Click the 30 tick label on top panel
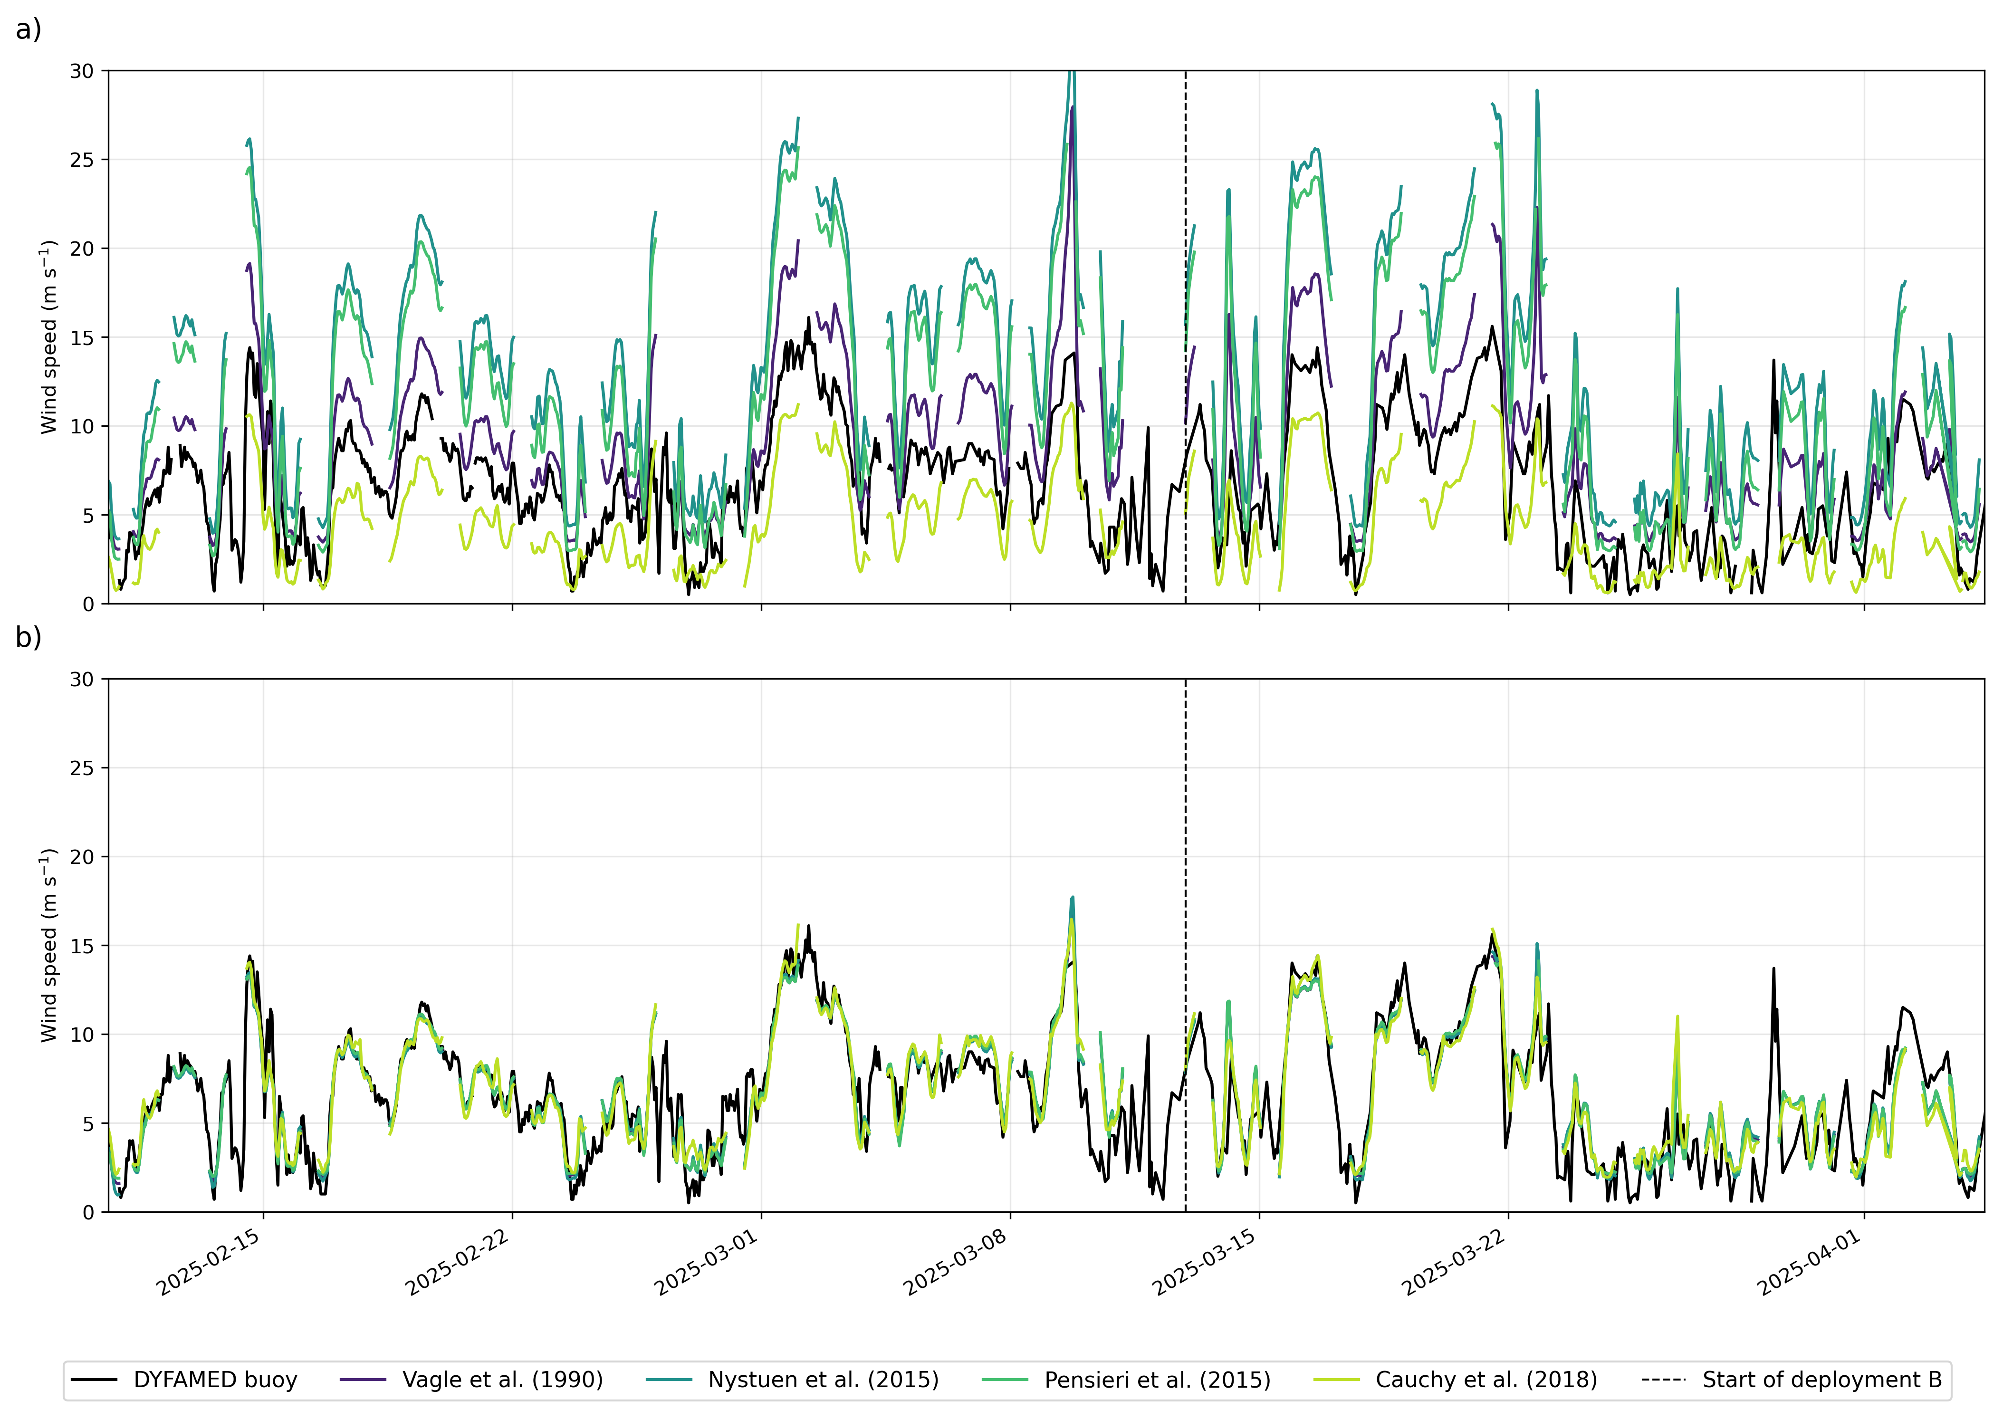The width and height of the screenshot is (2003, 1419). click(x=81, y=72)
